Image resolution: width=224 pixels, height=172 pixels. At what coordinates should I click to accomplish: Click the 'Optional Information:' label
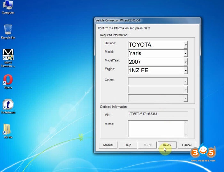[114, 107]
